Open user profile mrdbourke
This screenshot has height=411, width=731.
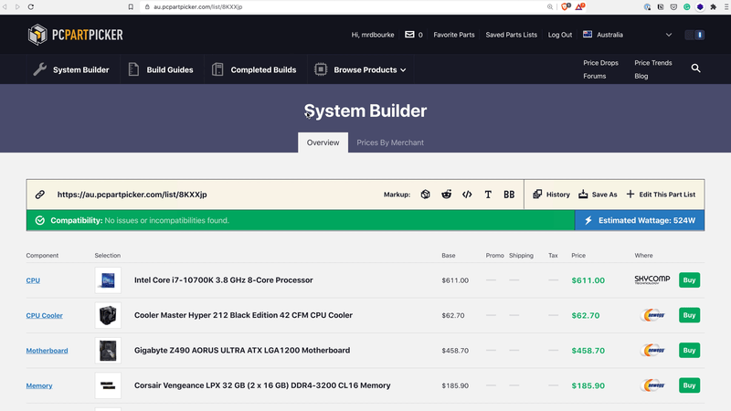coord(373,35)
